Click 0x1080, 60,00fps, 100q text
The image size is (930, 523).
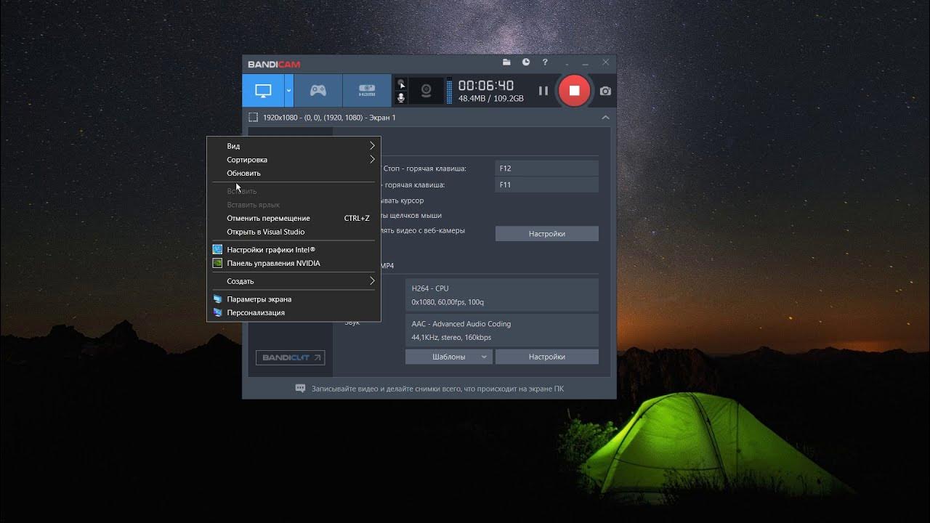pyautogui.click(x=448, y=302)
